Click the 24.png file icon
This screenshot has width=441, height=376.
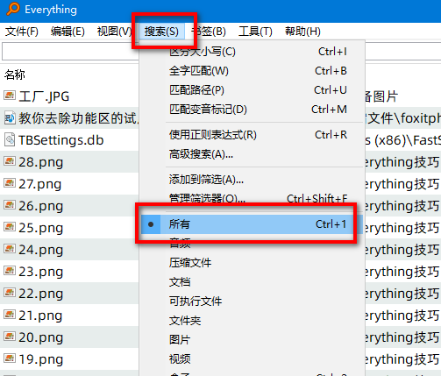click(10, 249)
